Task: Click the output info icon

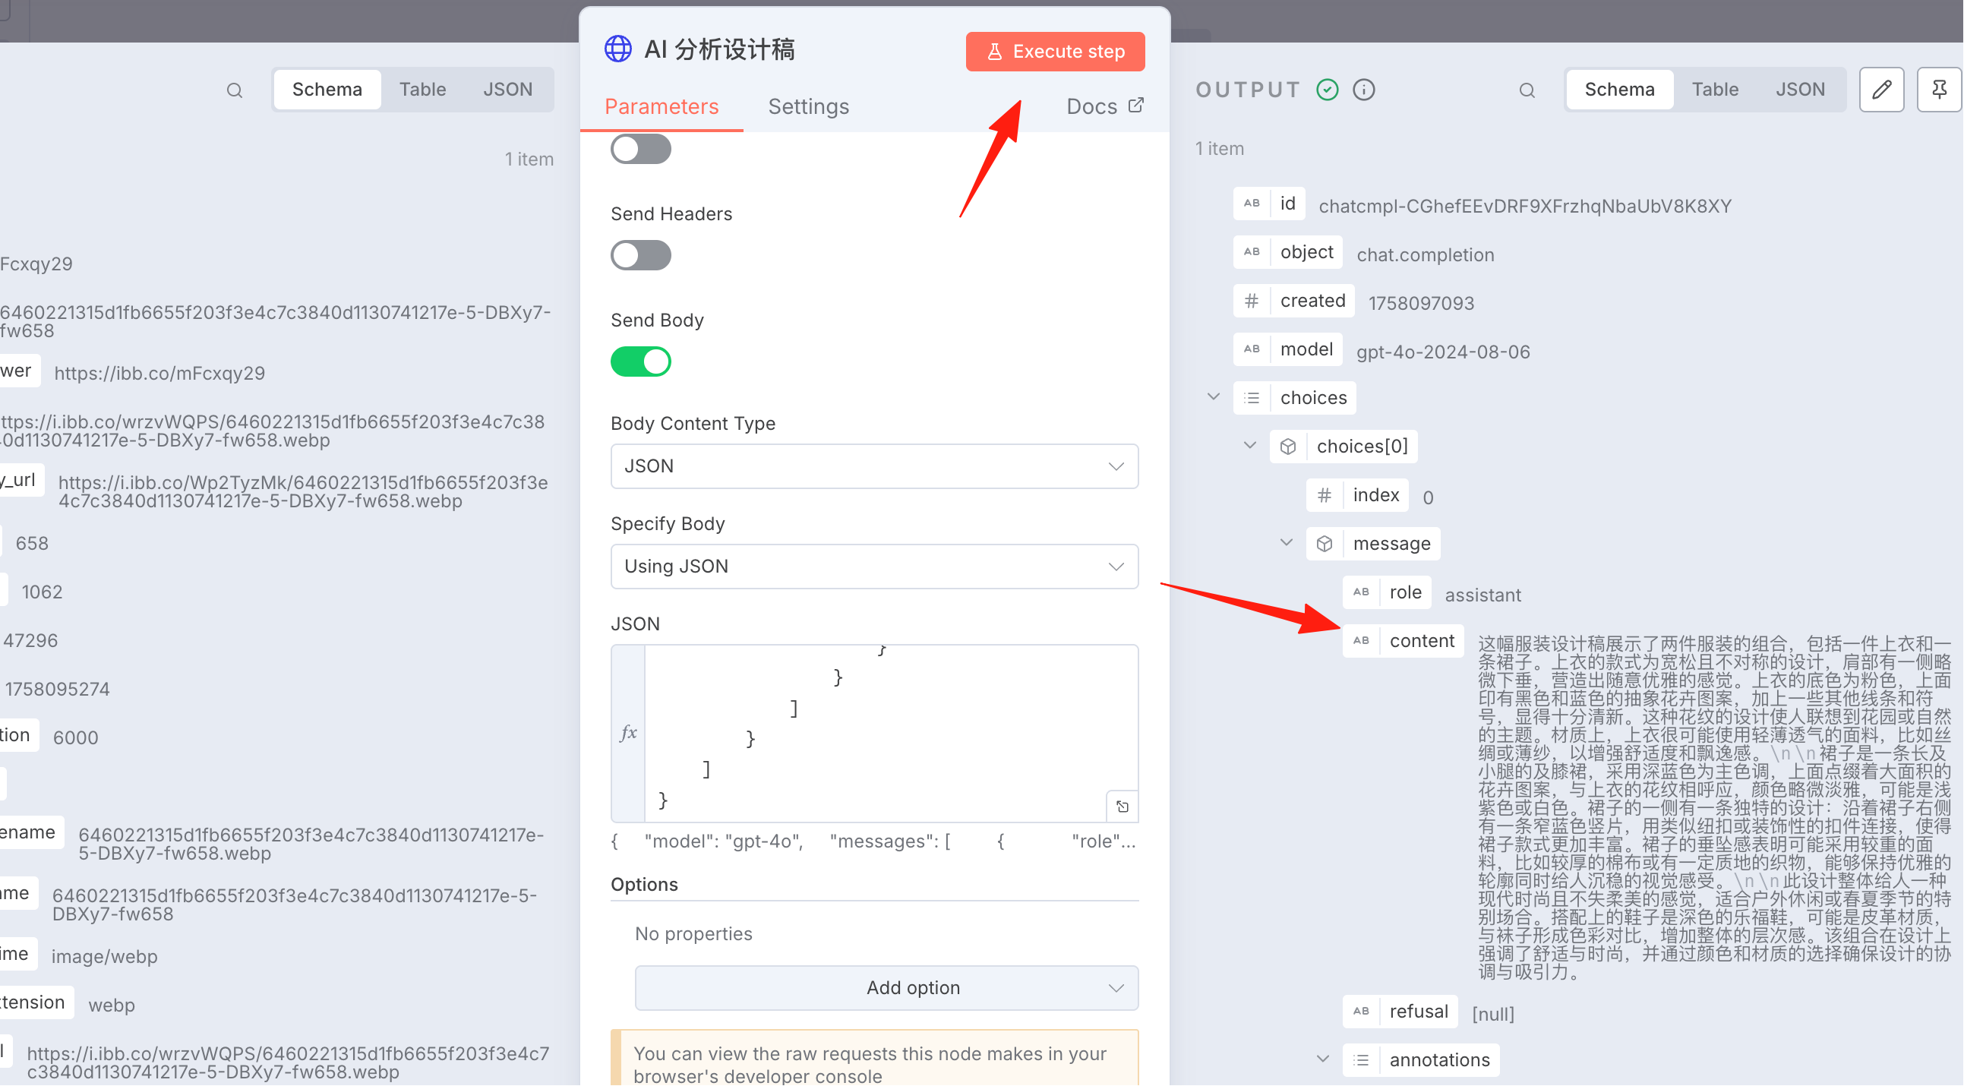Action: coord(1364,90)
